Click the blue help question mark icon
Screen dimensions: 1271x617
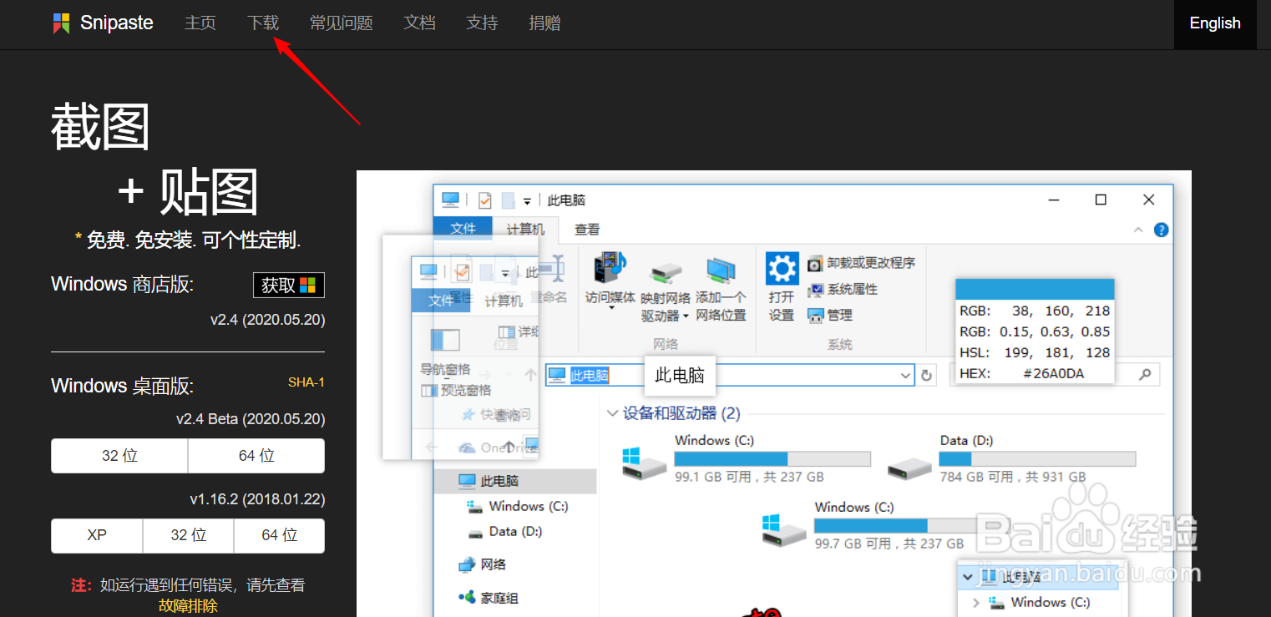(1161, 230)
